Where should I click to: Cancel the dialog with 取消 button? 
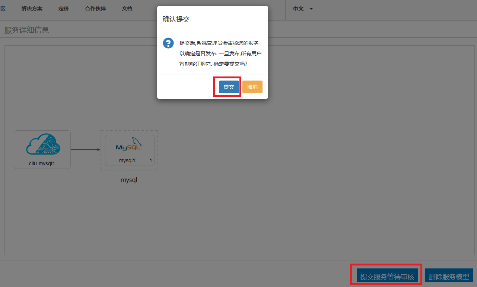[252, 87]
